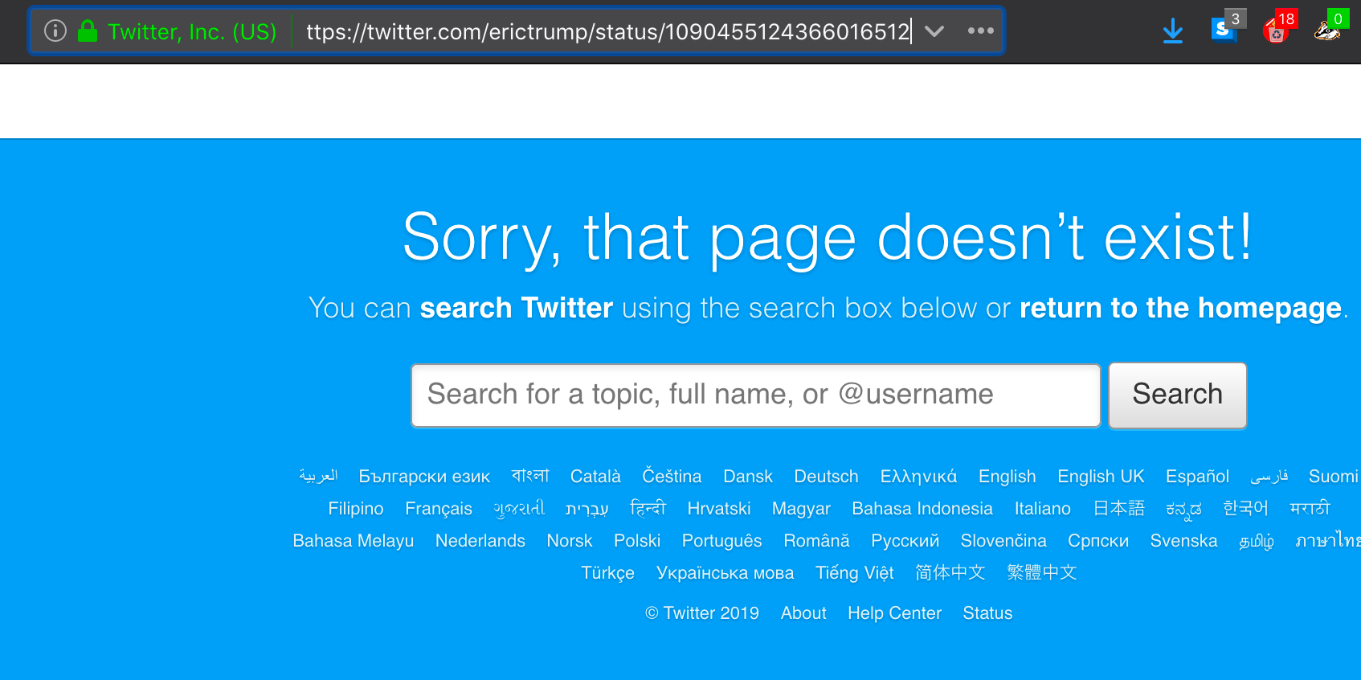Open the About link in footer

[803, 613]
